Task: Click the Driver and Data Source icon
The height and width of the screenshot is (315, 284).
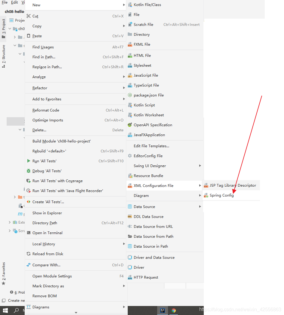Action: tap(130, 257)
